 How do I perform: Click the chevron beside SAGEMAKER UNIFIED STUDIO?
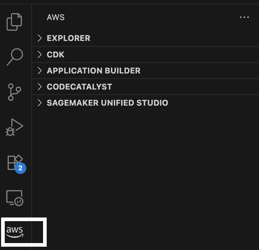40,103
